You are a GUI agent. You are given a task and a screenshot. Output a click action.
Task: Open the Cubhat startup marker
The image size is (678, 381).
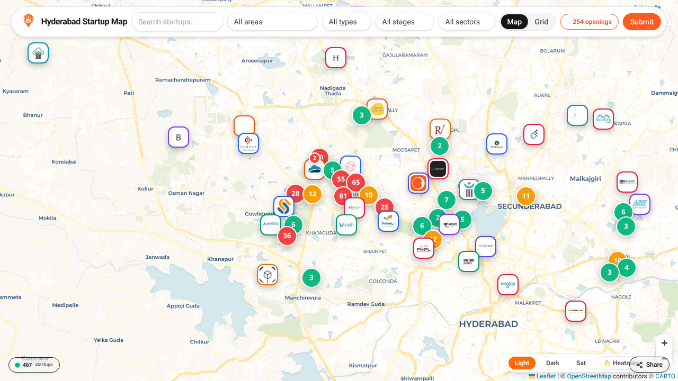point(248,143)
